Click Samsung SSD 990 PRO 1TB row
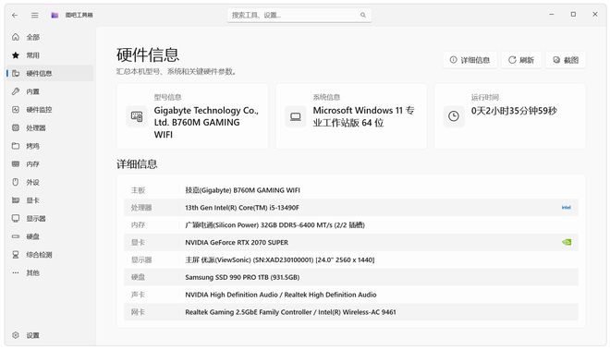This screenshot has height=350, width=610. [x=351, y=277]
